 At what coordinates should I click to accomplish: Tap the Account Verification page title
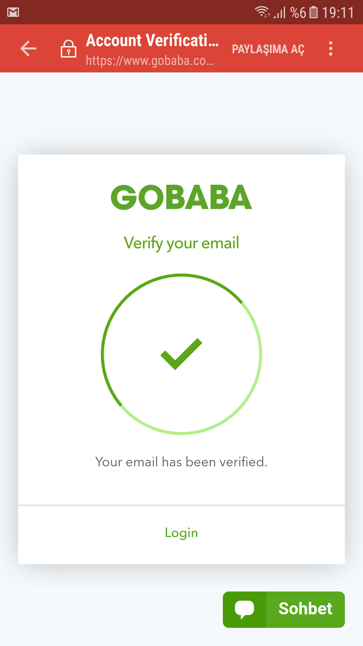pos(152,40)
